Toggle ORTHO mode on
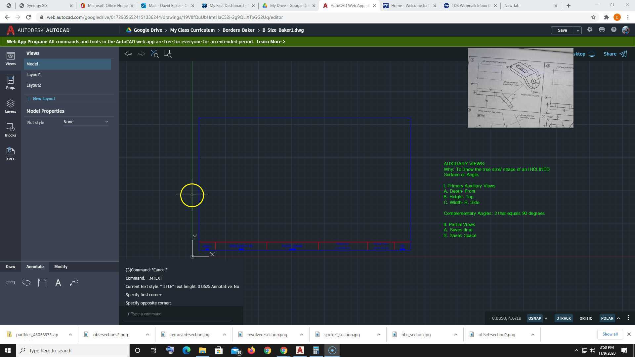Viewport: 635px width, 357px height. [x=586, y=318]
